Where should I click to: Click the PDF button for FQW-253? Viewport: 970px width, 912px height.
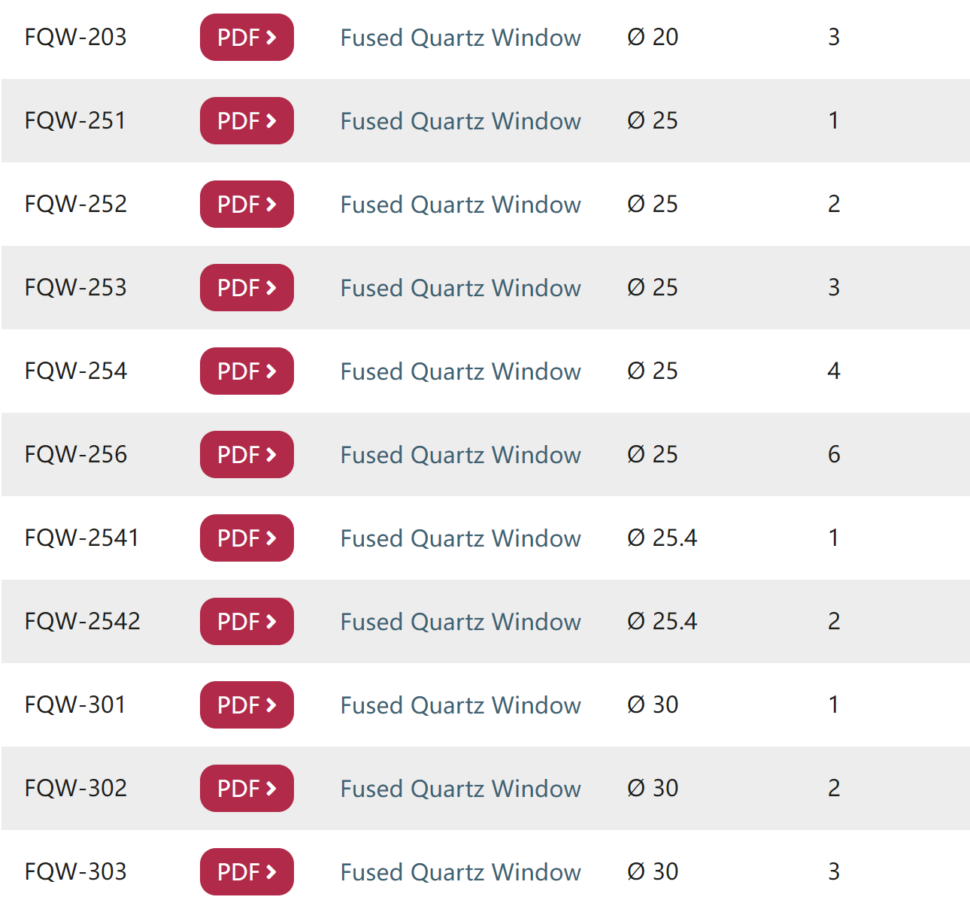[x=247, y=288]
